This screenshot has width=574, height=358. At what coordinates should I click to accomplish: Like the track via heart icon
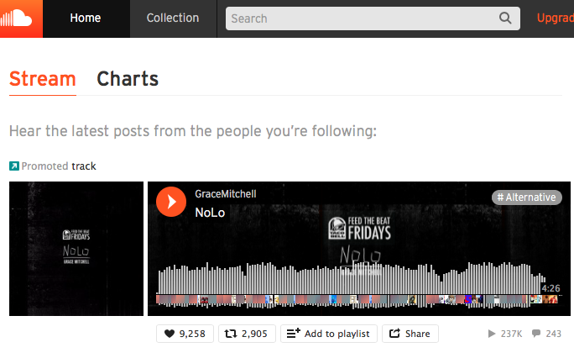(x=170, y=334)
